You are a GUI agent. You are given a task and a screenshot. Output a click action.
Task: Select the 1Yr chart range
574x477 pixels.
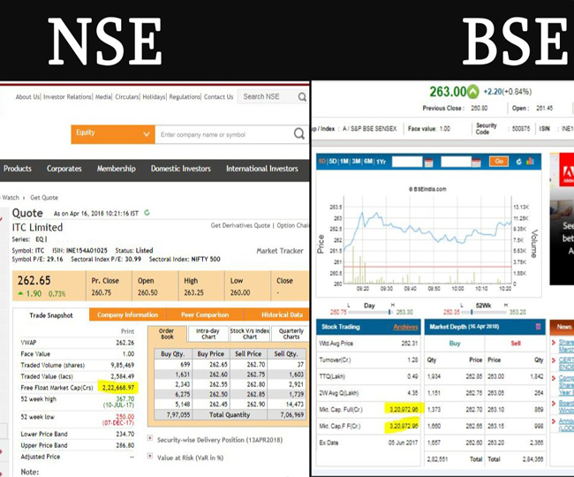click(381, 162)
